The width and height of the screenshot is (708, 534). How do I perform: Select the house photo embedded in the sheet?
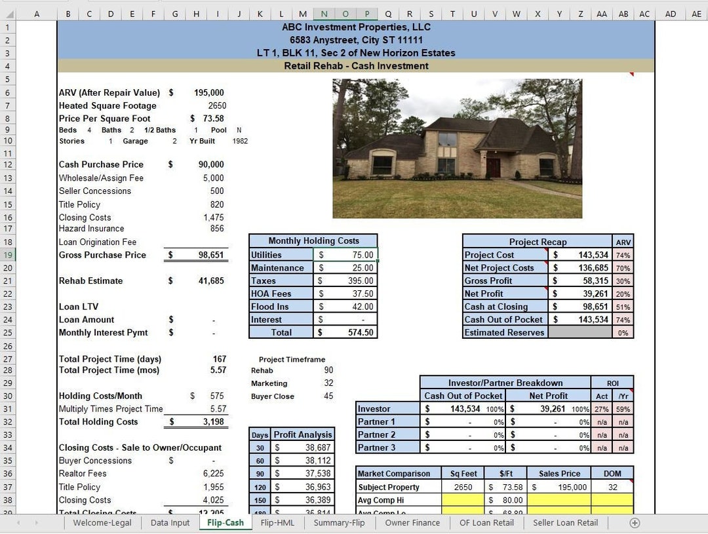tap(457, 148)
